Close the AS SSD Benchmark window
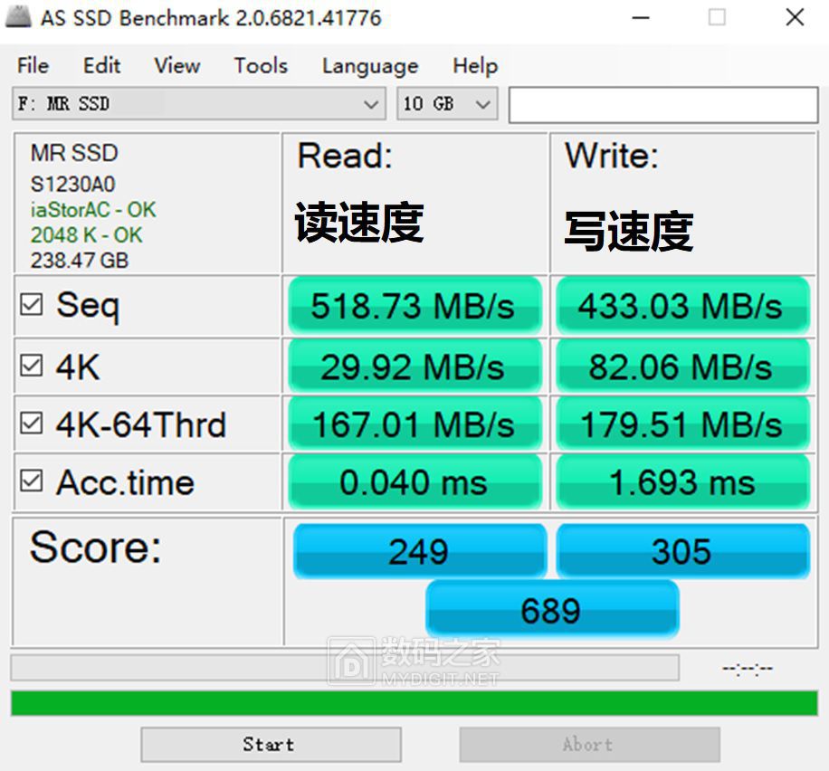This screenshot has width=829, height=771. point(795,17)
